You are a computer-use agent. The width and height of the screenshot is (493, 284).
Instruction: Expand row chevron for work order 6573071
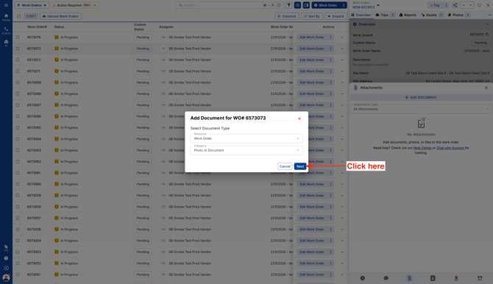pyautogui.click(x=342, y=71)
